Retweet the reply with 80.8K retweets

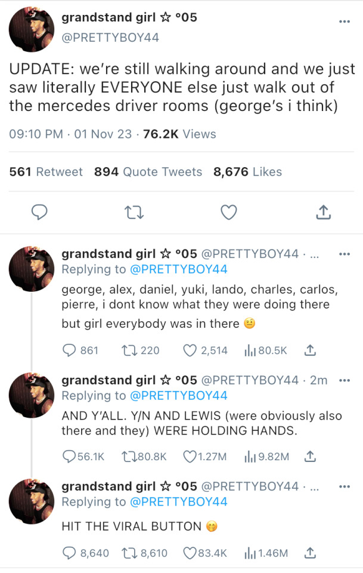click(x=129, y=457)
